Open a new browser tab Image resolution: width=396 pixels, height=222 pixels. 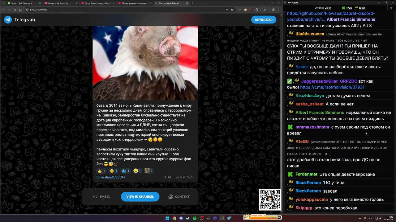tap(193, 3)
